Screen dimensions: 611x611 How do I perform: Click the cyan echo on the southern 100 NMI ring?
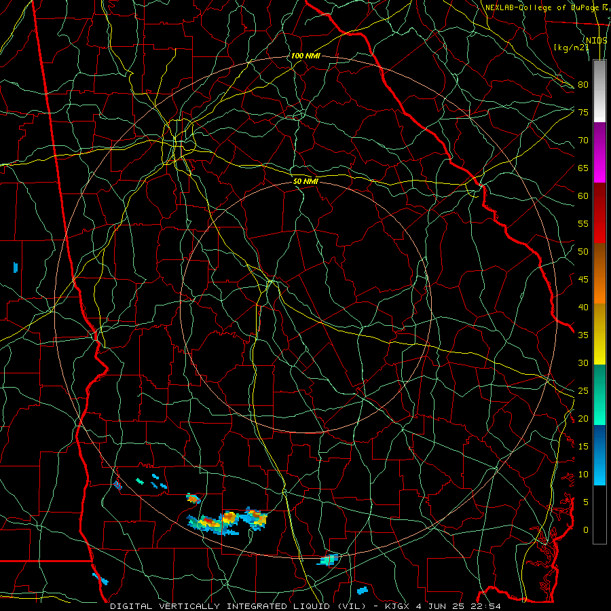(x=328, y=559)
